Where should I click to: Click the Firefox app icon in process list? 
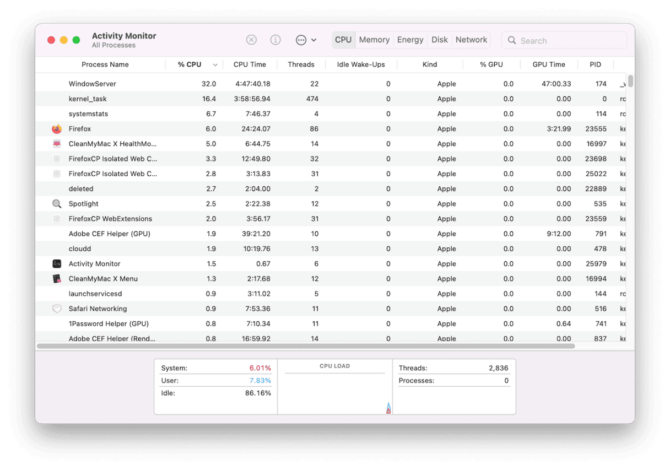pos(57,129)
